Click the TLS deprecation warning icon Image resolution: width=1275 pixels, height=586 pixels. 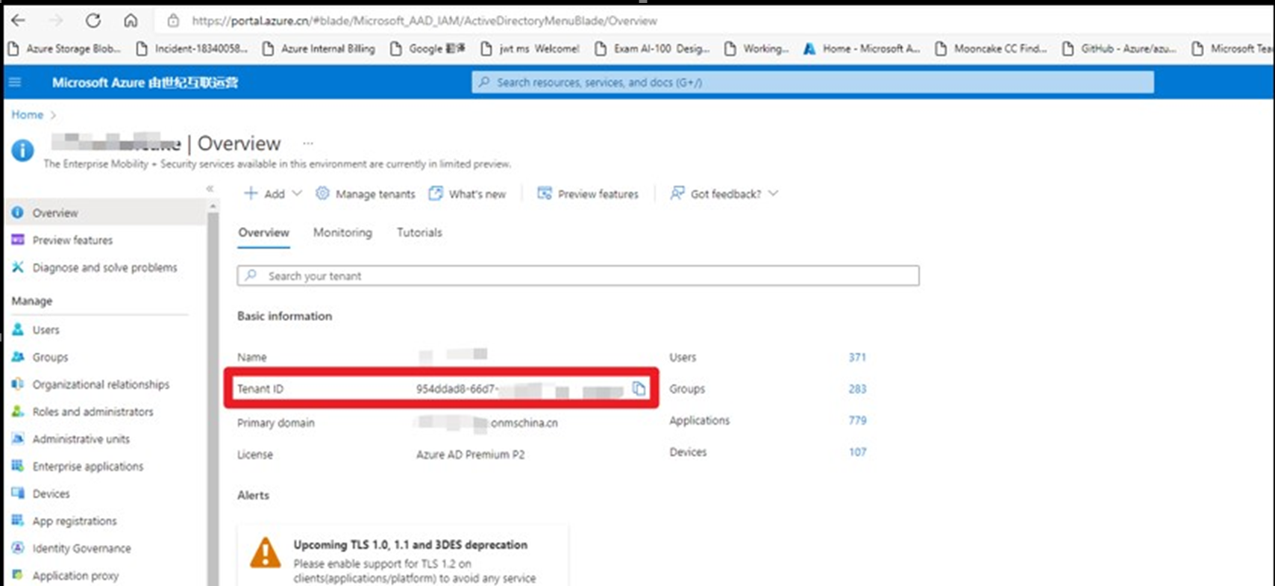point(265,552)
